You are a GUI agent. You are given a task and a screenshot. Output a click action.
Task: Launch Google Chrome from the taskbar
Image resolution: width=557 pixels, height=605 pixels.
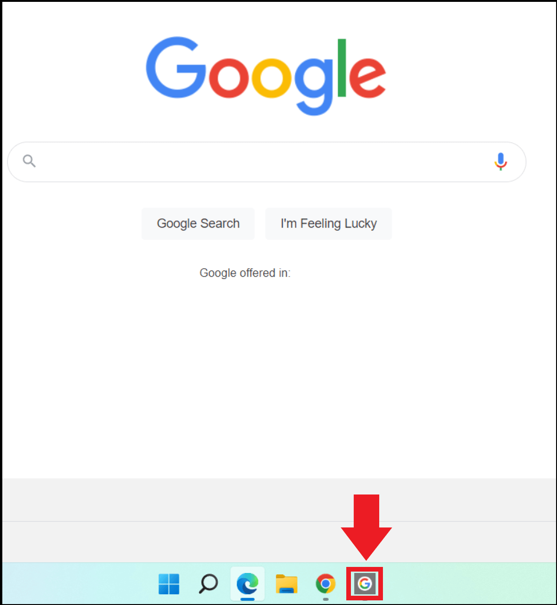click(x=325, y=584)
